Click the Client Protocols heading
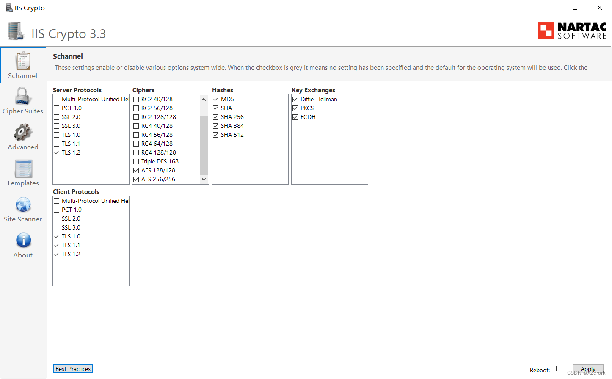 (76, 191)
